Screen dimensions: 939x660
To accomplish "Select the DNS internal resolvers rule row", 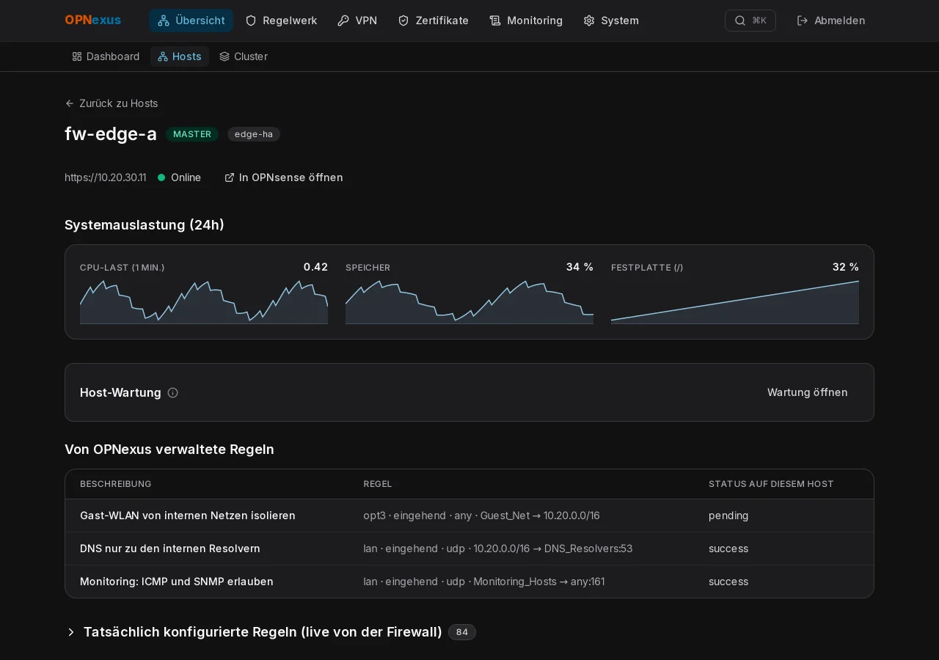I will 469,549.
